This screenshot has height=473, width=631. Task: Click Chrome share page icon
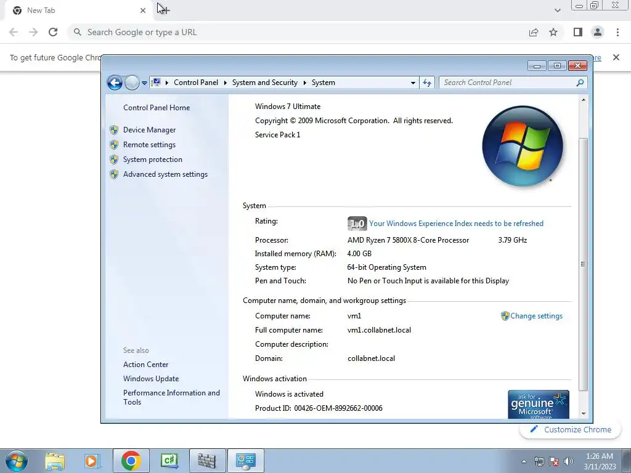coord(534,32)
